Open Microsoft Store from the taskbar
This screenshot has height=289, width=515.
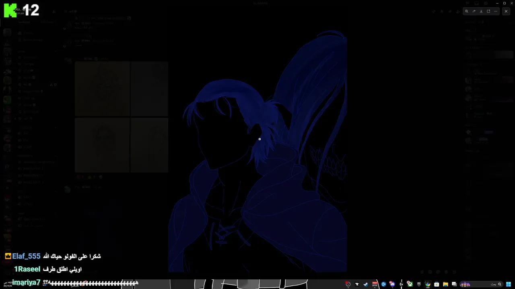click(x=437, y=284)
